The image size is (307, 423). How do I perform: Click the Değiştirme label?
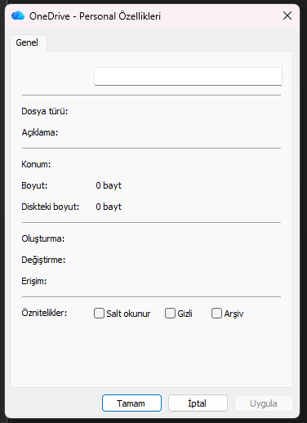(x=43, y=260)
